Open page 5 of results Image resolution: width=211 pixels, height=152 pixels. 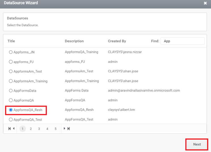(55, 129)
